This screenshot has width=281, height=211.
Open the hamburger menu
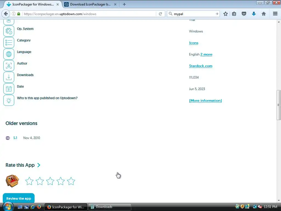(x=275, y=14)
